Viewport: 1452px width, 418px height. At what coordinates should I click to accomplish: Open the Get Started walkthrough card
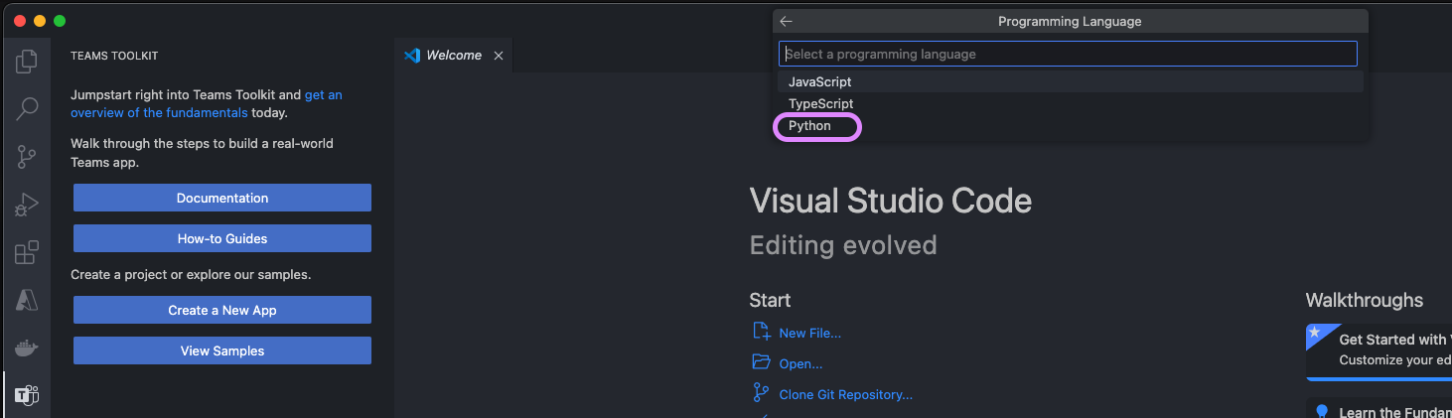pyautogui.click(x=1379, y=350)
